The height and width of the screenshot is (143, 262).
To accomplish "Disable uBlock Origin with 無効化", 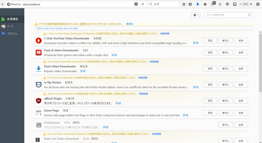I will 225,101.
